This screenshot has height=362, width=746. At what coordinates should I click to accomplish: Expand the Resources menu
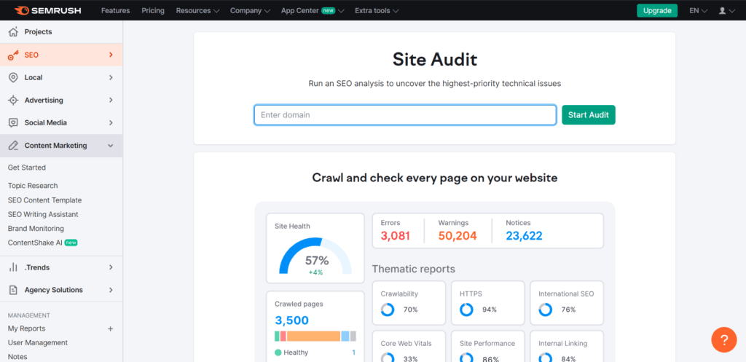tap(197, 11)
